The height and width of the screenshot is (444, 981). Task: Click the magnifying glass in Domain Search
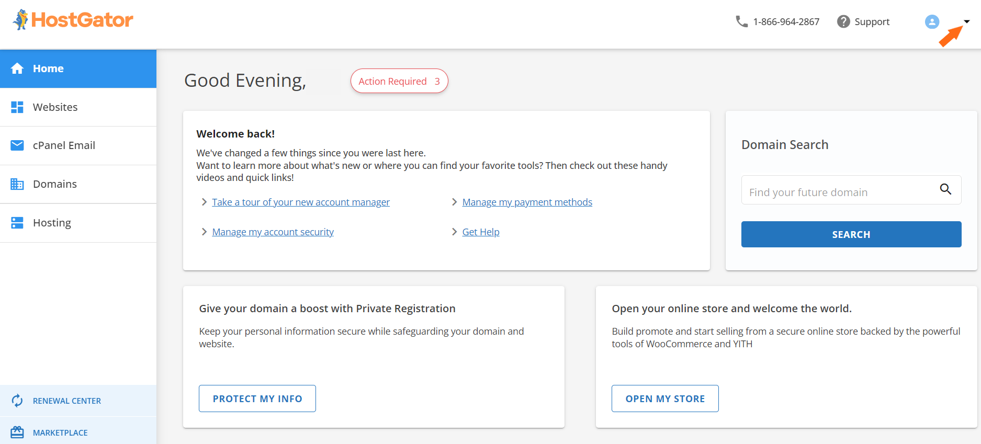click(x=945, y=189)
